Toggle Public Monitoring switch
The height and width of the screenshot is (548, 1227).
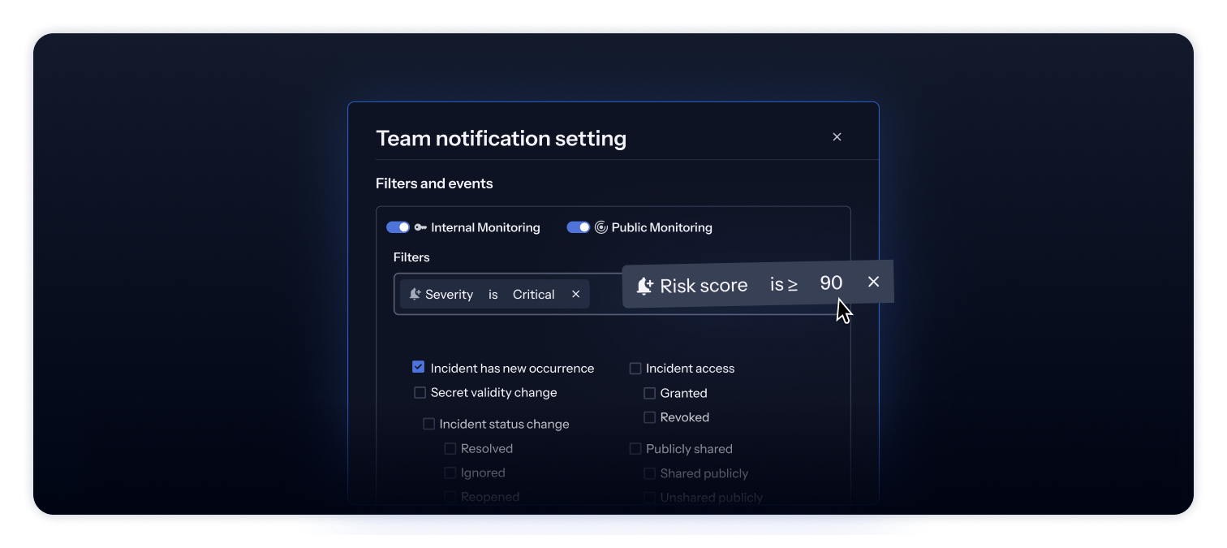click(x=578, y=227)
